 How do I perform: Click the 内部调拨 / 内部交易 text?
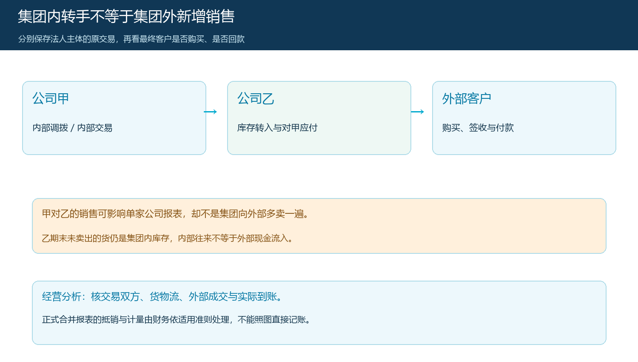pos(72,128)
